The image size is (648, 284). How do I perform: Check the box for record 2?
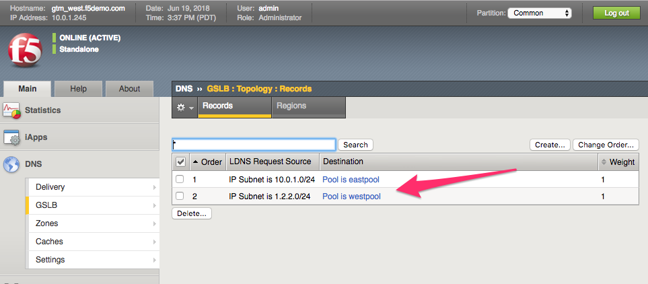point(180,196)
